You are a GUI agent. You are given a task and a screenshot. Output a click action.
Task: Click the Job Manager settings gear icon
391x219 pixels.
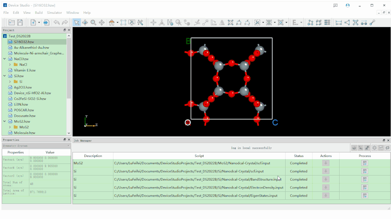374,148
